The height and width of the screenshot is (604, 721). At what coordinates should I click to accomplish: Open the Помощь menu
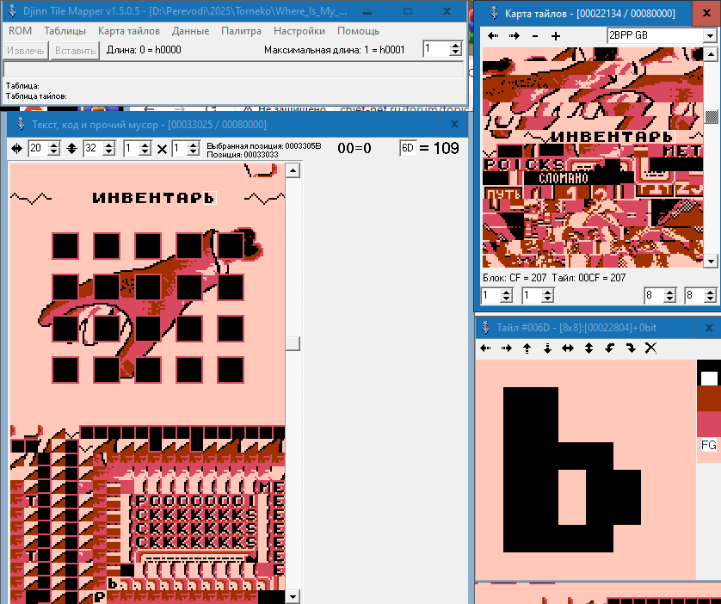click(x=358, y=31)
